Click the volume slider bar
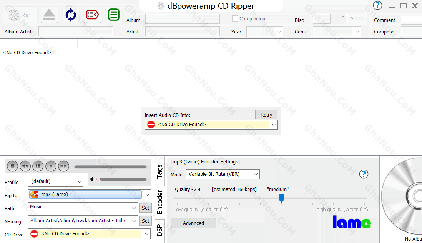 click(x=123, y=179)
